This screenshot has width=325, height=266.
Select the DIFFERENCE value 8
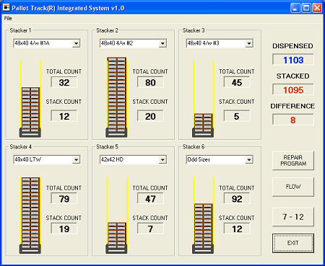[293, 120]
